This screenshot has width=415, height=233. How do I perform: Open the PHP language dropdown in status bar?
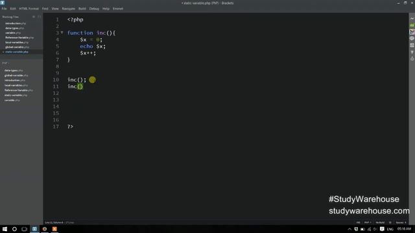368,223
